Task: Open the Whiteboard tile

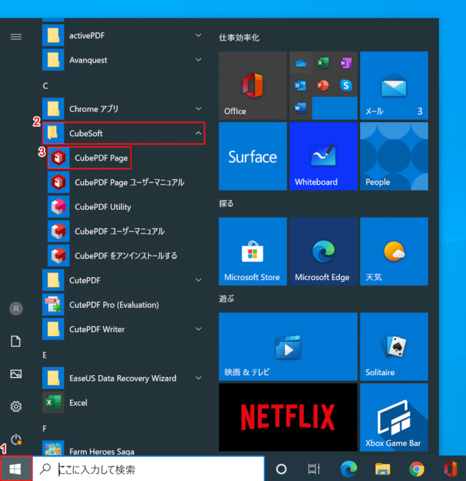Action: 323,156
